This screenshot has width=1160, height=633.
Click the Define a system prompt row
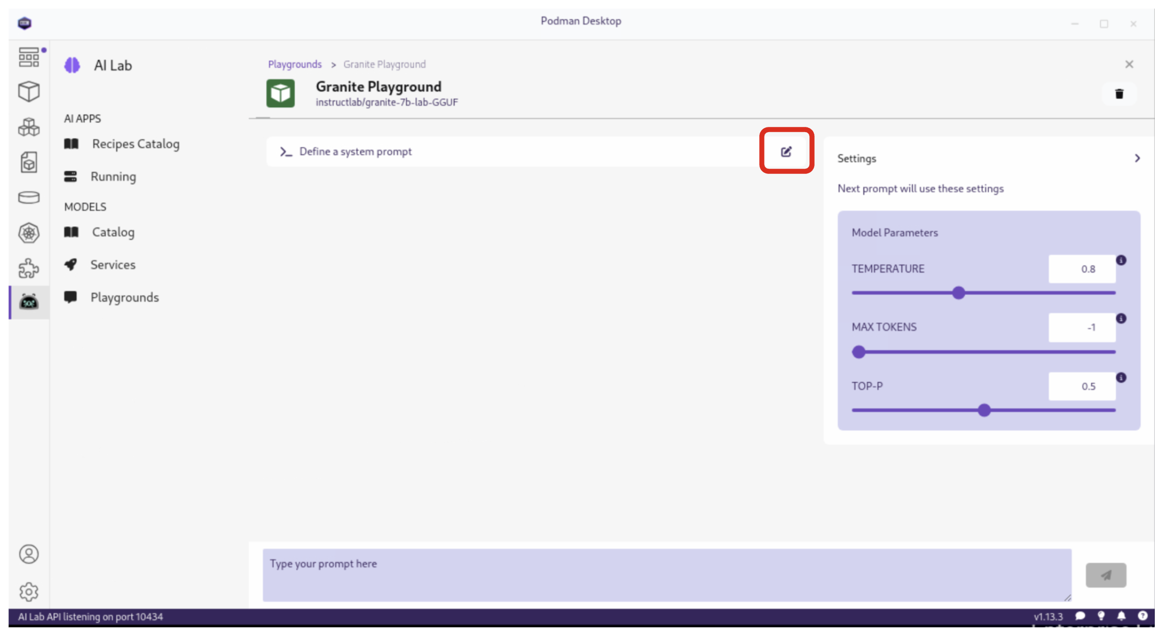click(355, 151)
